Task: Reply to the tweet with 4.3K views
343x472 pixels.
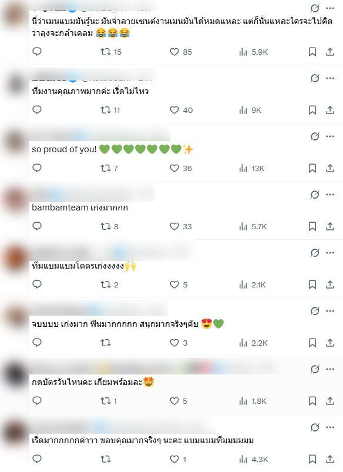Action: (36, 458)
